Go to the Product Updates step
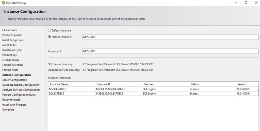 tap(12, 35)
